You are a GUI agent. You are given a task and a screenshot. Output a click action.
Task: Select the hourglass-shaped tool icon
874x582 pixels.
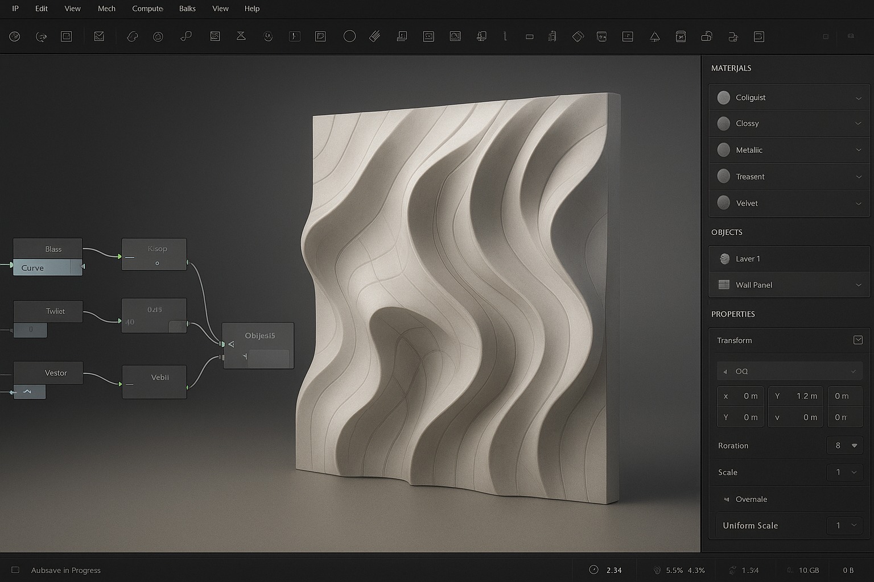pos(241,36)
